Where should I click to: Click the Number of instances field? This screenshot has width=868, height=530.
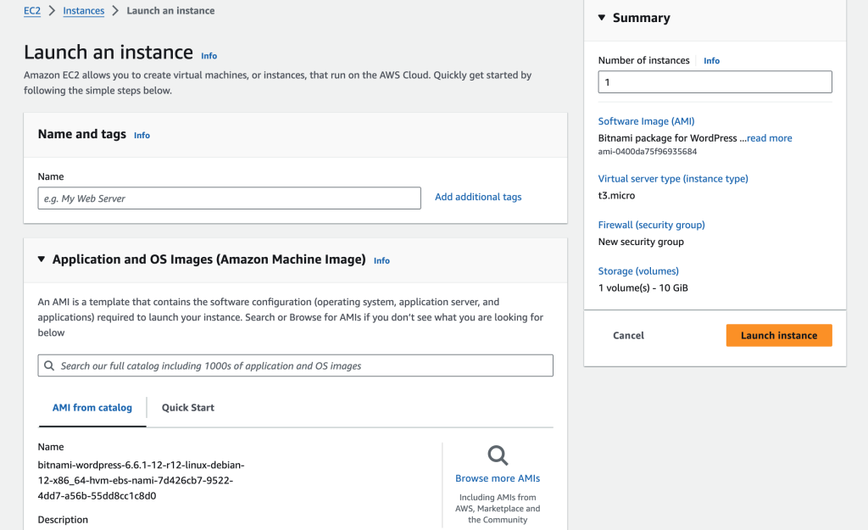[715, 81]
